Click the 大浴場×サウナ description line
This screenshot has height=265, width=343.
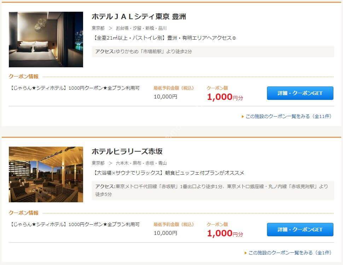[x=168, y=173]
